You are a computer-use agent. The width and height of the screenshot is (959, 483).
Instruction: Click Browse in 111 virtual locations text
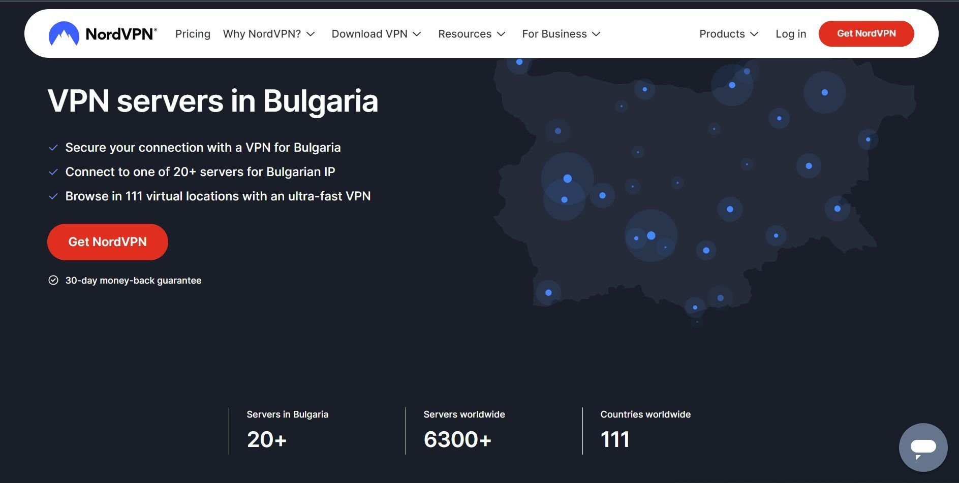(218, 196)
